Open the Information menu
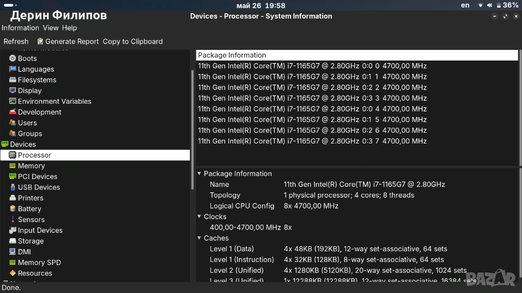This screenshot has width=522, height=293. 20,28
